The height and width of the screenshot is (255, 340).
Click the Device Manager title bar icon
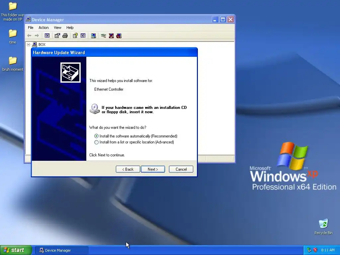[x=28, y=20]
